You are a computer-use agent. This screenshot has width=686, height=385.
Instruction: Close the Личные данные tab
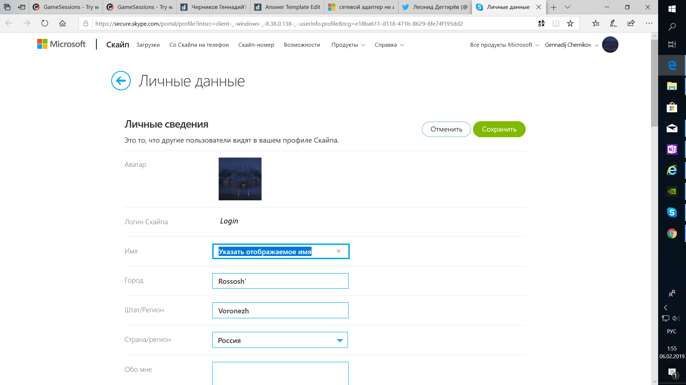coord(538,7)
